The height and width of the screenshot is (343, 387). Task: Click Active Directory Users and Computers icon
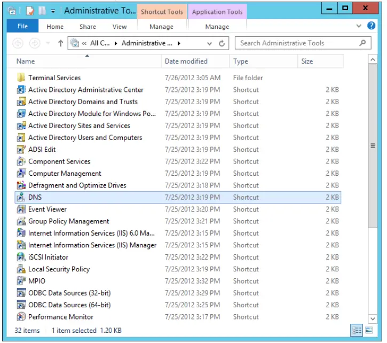point(21,137)
